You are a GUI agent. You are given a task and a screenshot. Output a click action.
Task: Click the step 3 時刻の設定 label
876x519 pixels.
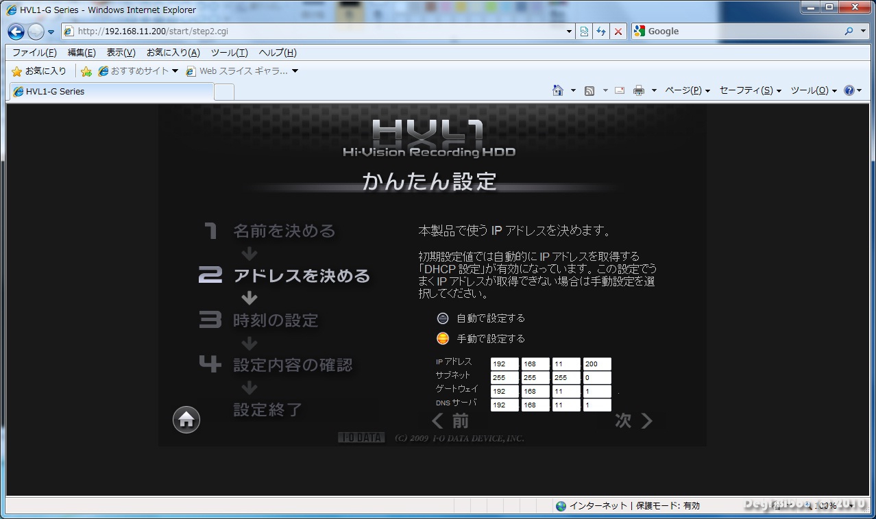(276, 320)
